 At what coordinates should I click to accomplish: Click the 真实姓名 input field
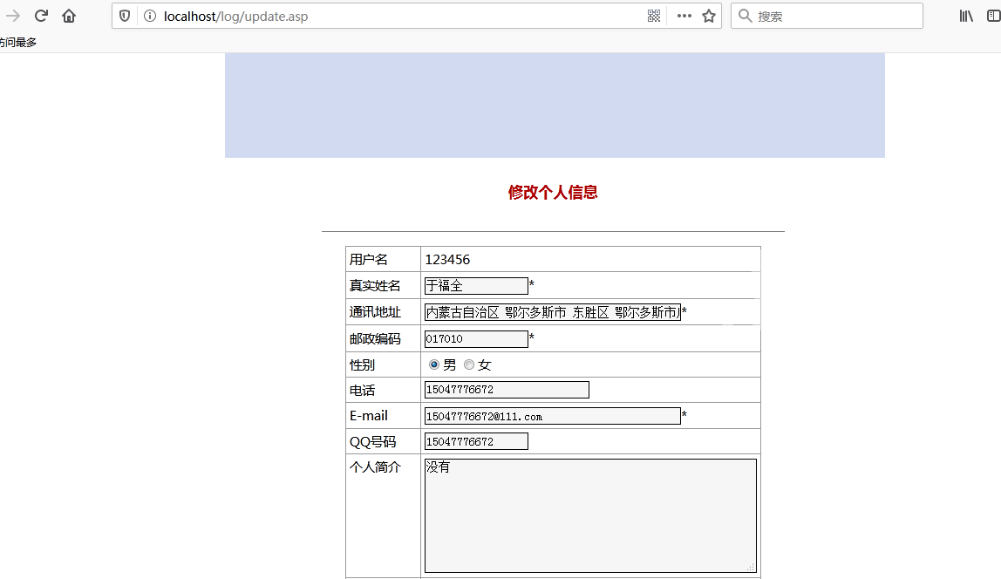[476, 286]
